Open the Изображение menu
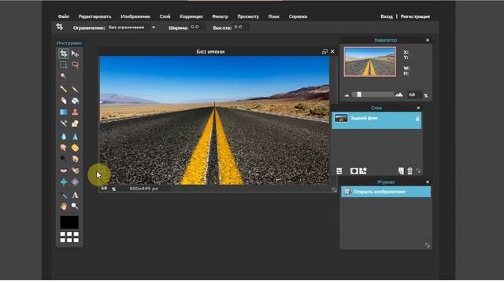 135,17
